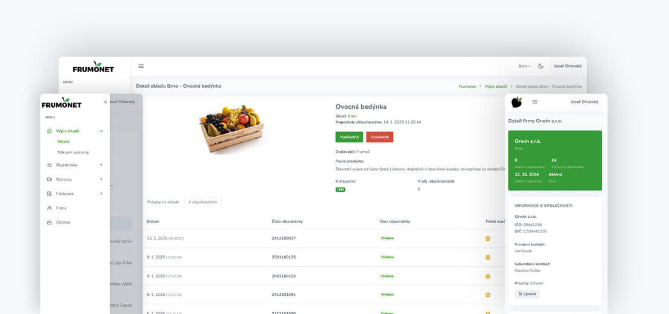Click the shop icon beside Obchod
Screen dimensions: 669x314
49,223
